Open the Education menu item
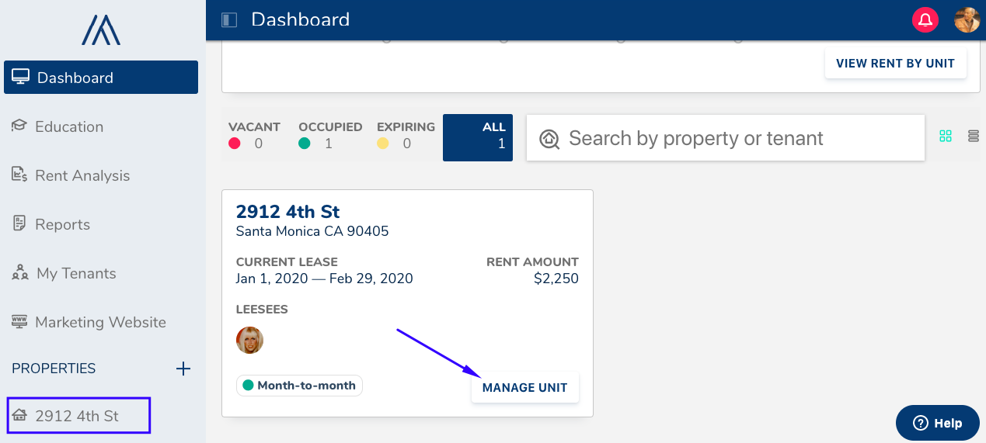This screenshot has width=986, height=443. pyautogui.click(x=69, y=126)
